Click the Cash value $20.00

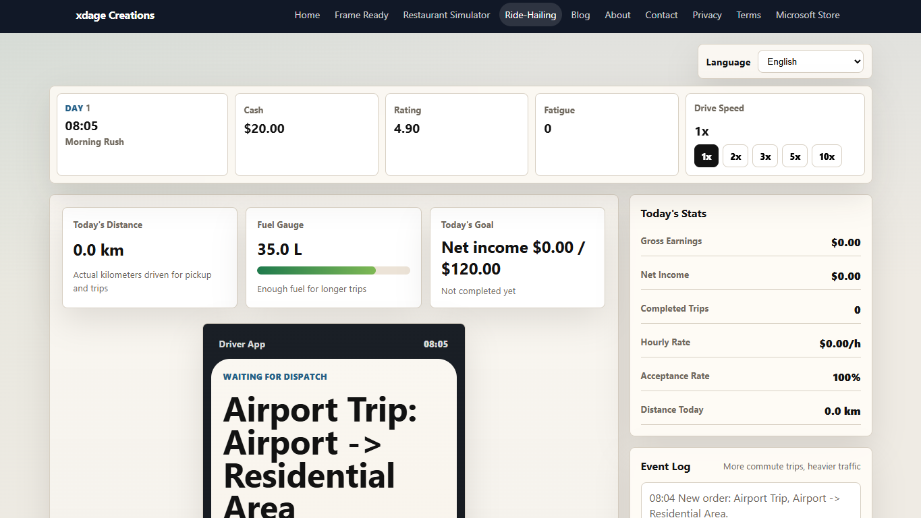[x=264, y=128]
